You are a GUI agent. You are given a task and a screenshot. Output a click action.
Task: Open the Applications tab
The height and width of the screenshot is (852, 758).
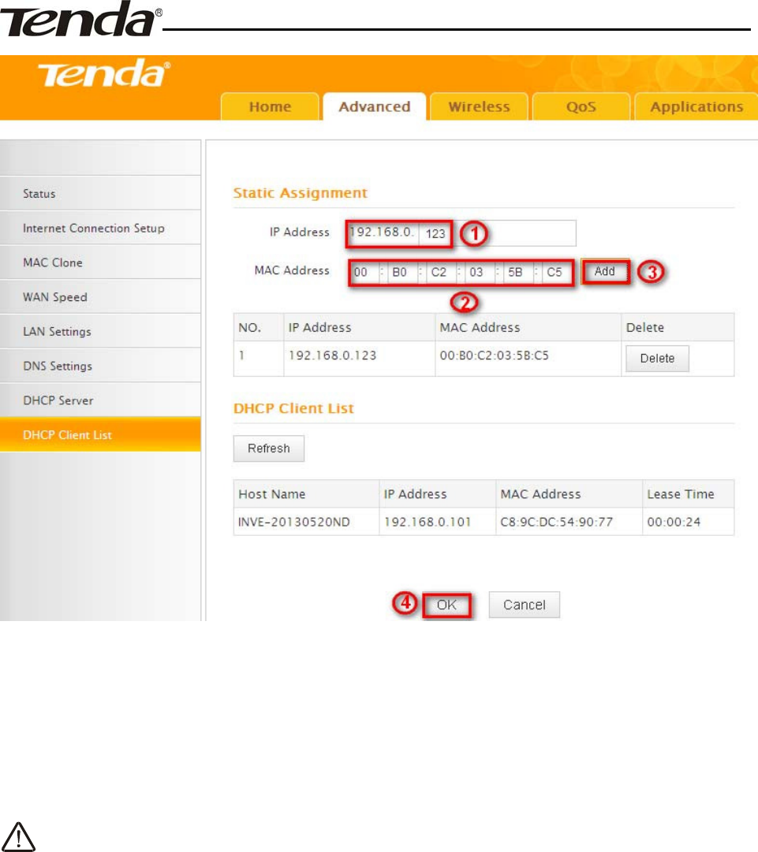pyautogui.click(x=696, y=106)
